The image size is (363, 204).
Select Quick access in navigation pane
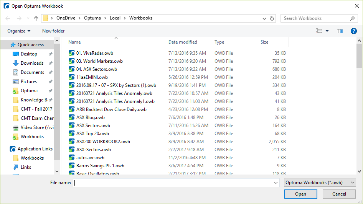[31, 44]
